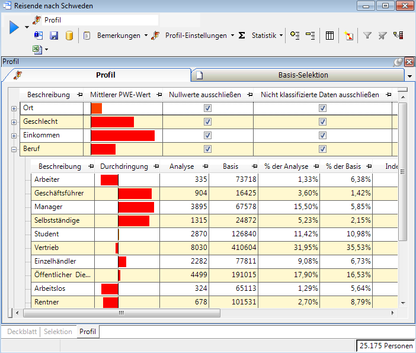Click the blue floppy disk save icon
The image size is (416, 353).
[x=54, y=36]
